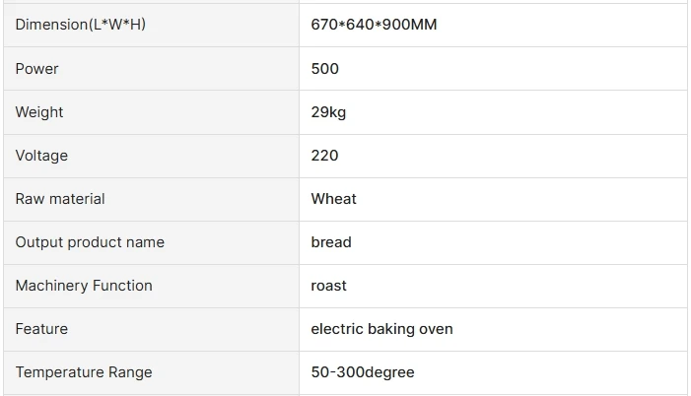Click the Feature row label
Screen dimensions: 691x396
tap(41, 329)
